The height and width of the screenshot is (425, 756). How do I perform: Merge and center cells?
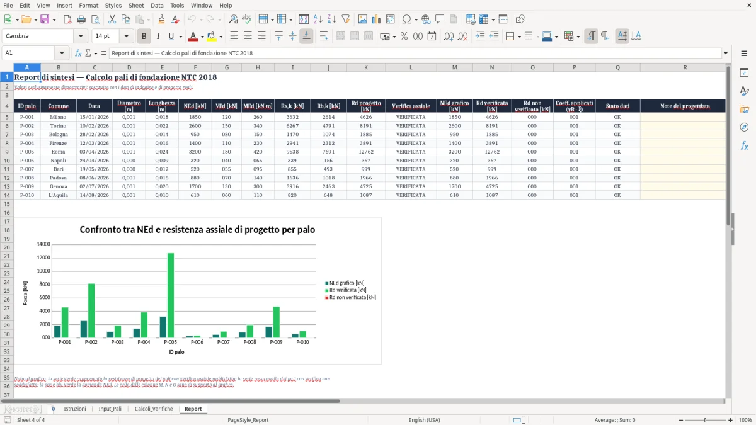[x=341, y=37]
